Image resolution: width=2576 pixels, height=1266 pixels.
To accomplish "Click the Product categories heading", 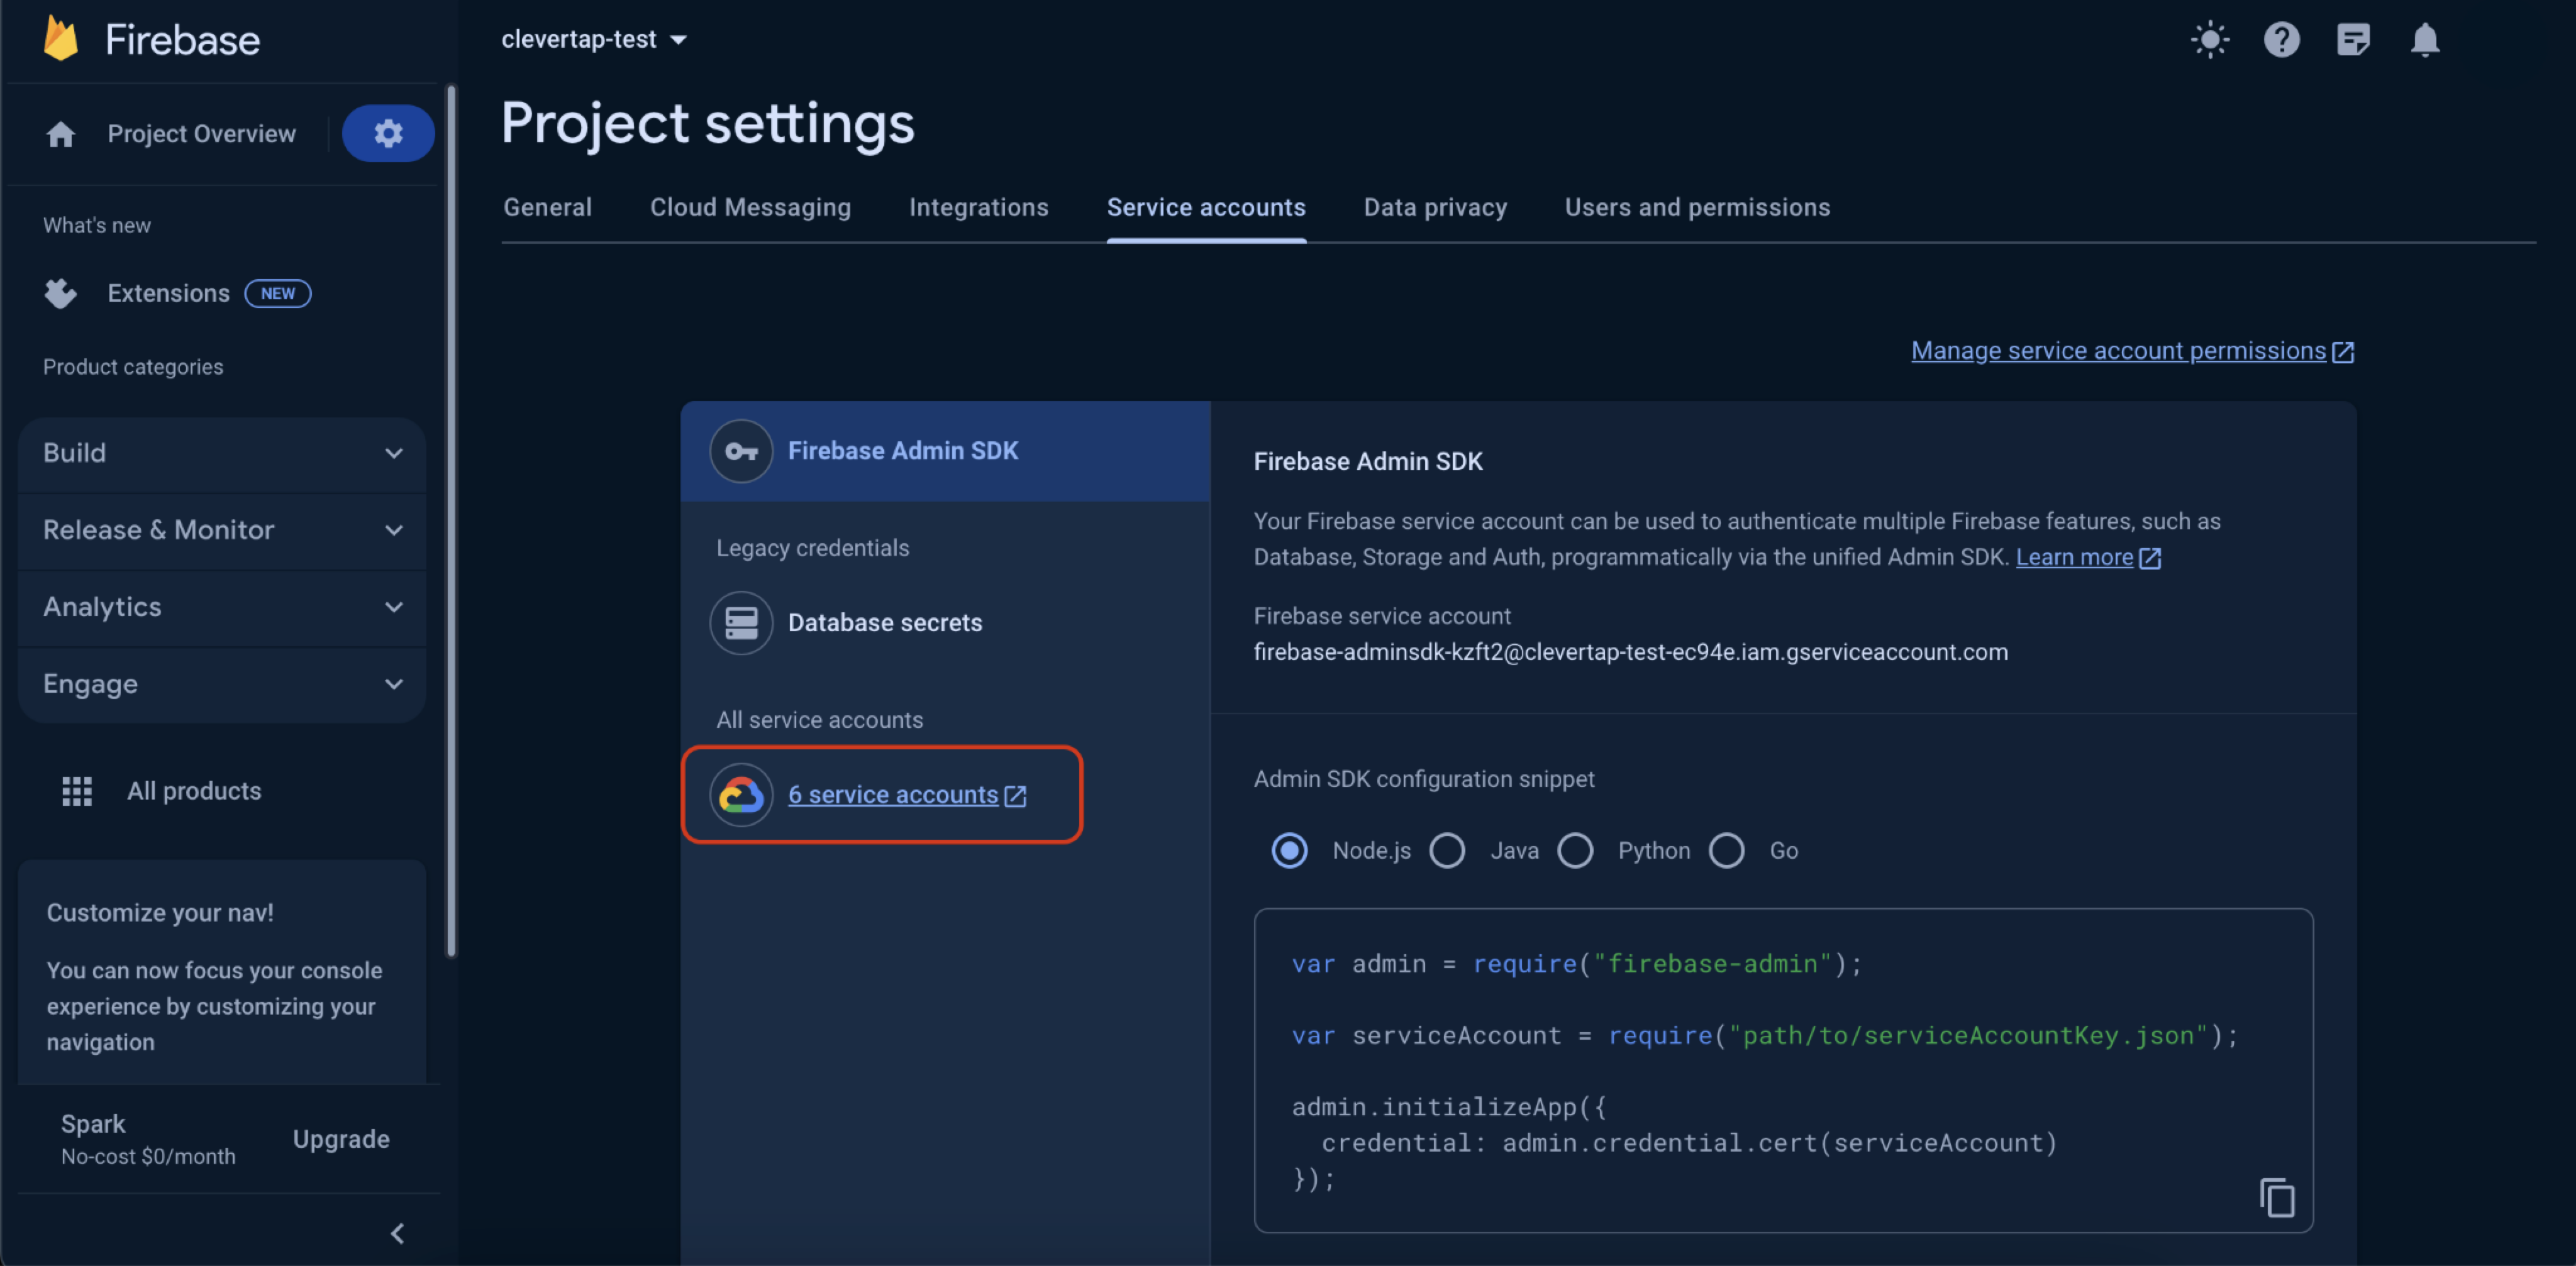I will pyautogui.click(x=133, y=366).
